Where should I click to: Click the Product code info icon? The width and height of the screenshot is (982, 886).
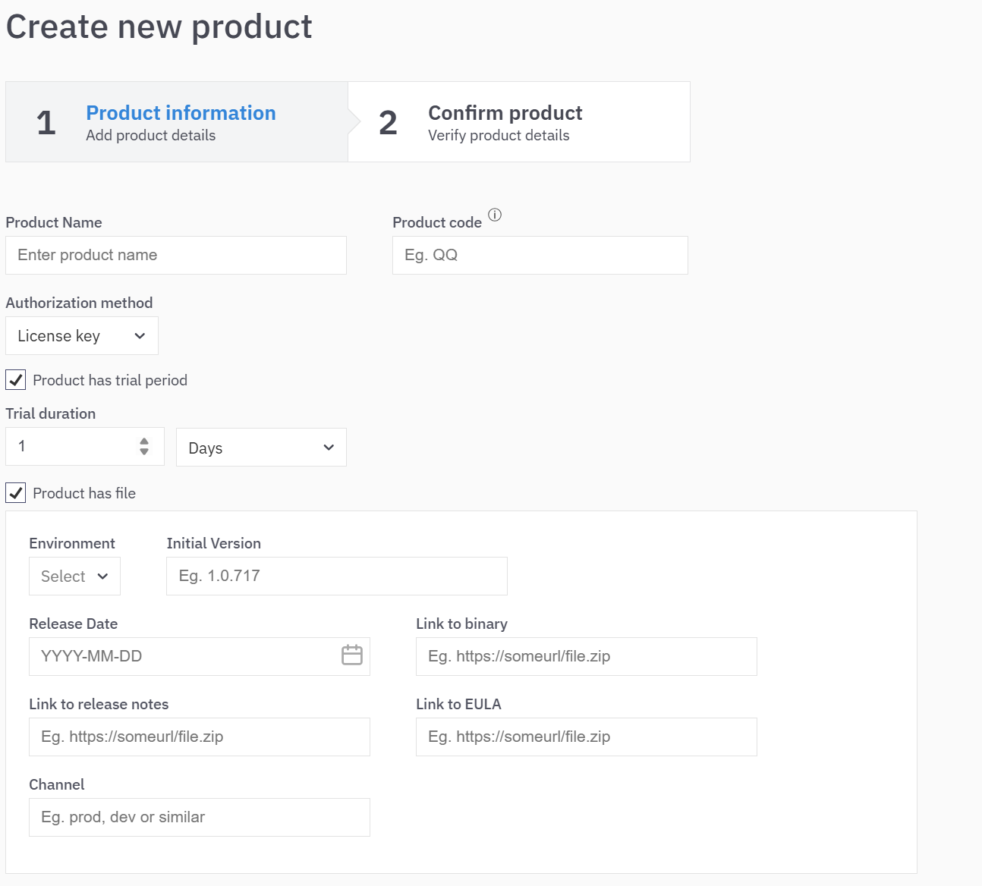495,215
